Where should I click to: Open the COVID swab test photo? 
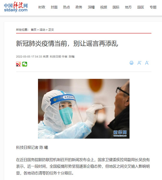tap(84, 109)
